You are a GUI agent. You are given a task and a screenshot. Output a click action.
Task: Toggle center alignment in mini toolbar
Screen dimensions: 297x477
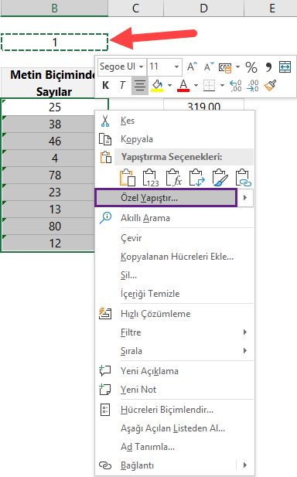coord(140,86)
